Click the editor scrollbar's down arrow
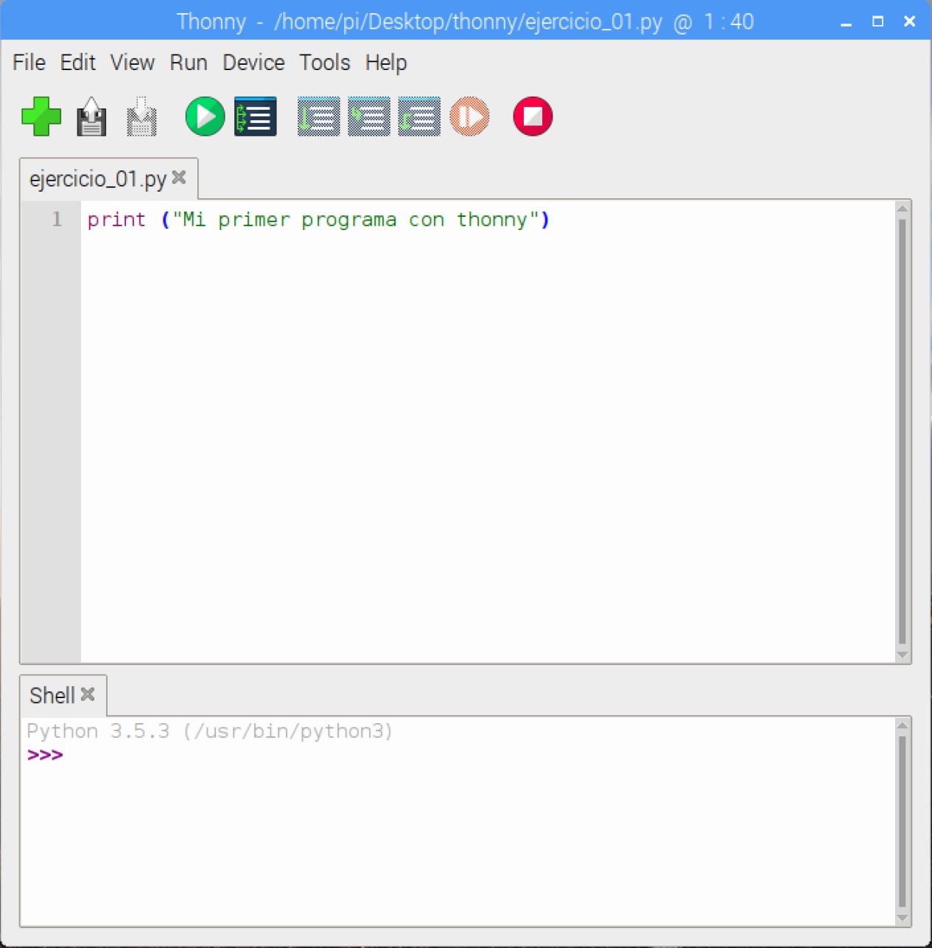 (903, 655)
